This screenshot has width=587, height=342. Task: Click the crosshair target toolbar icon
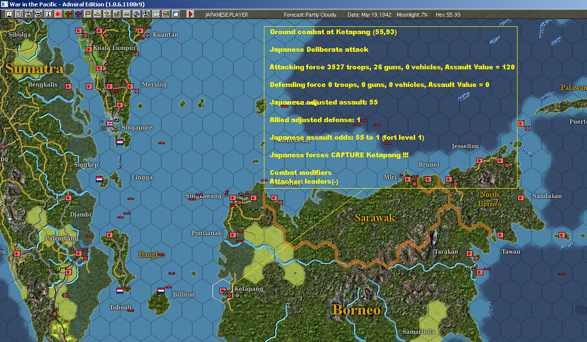[146, 14]
